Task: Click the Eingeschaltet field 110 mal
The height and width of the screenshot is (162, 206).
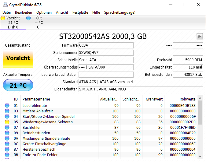Action: [188, 67]
